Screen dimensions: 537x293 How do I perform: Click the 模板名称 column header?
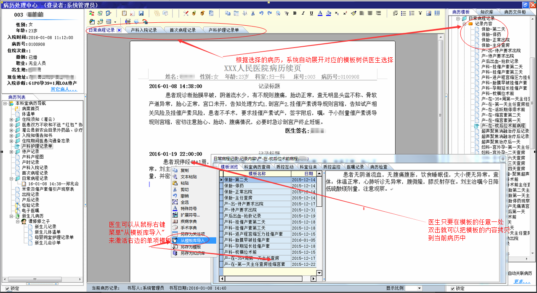pyautogui.click(x=257, y=173)
